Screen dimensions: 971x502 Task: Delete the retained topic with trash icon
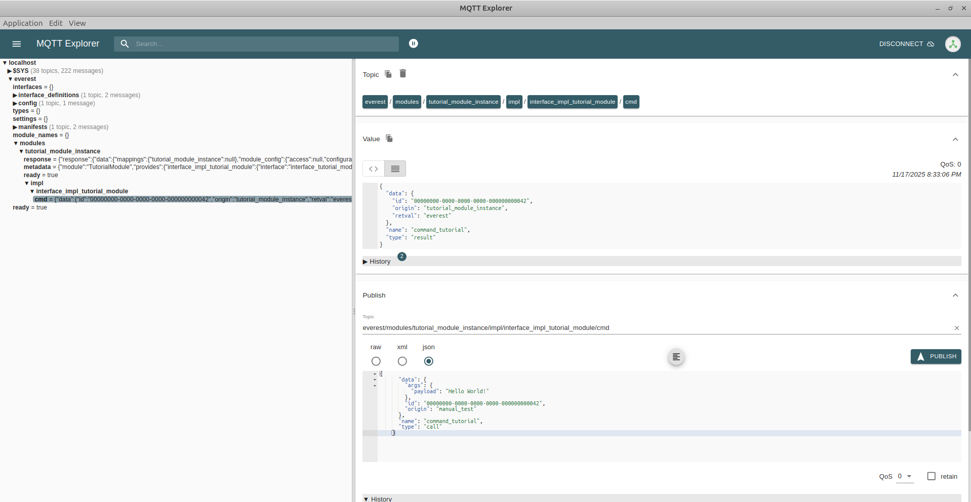coord(402,73)
